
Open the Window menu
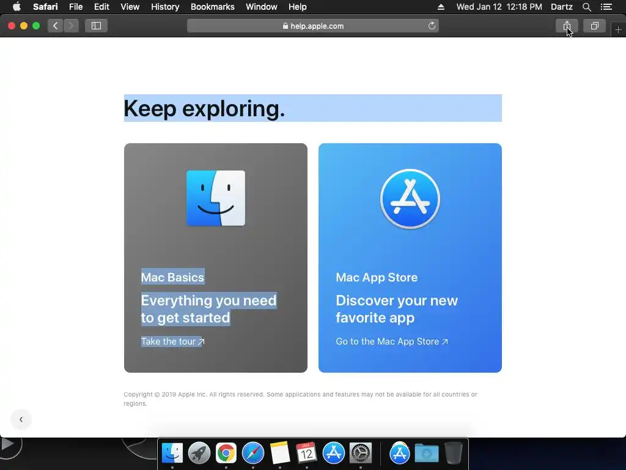tap(262, 7)
